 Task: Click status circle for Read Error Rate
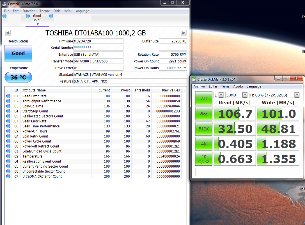[x=8, y=96]
